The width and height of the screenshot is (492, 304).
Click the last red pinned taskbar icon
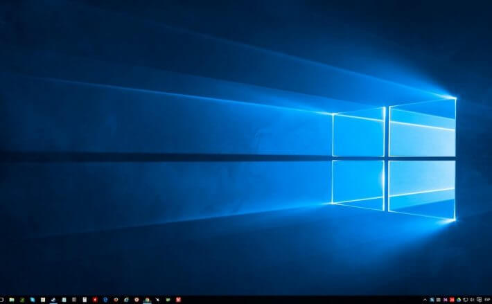tap(178, 300)
